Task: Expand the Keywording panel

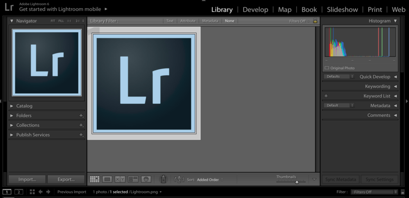Action: click(395, 87)
